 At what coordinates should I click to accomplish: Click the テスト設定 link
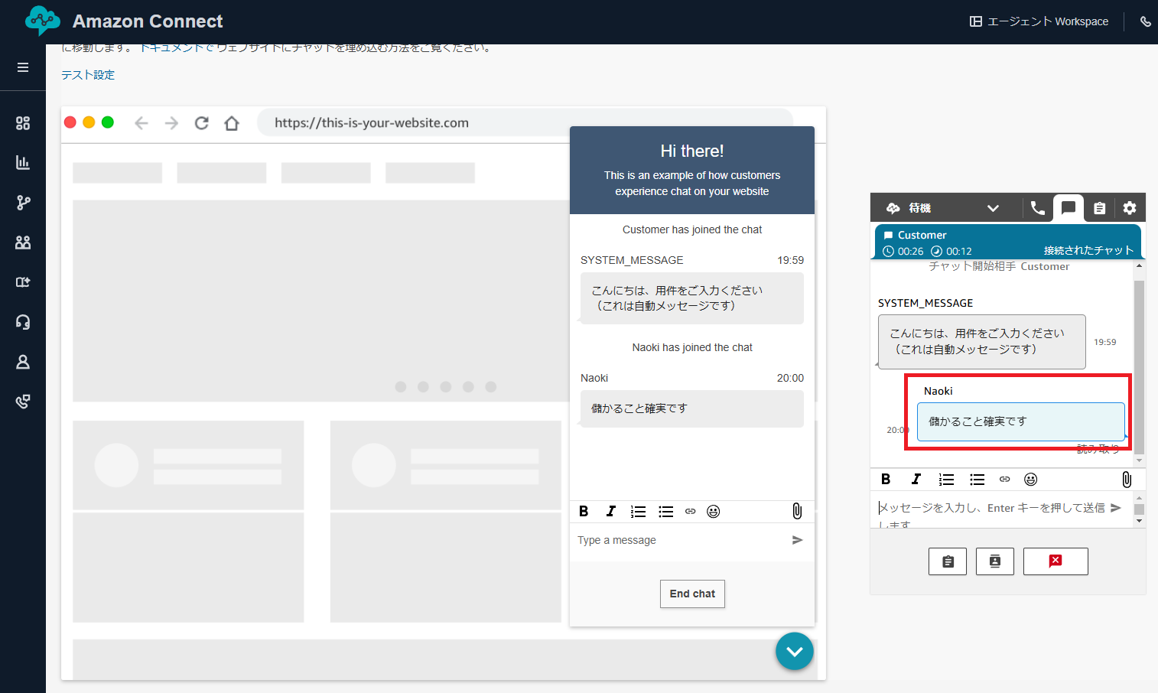pos(88,75)
